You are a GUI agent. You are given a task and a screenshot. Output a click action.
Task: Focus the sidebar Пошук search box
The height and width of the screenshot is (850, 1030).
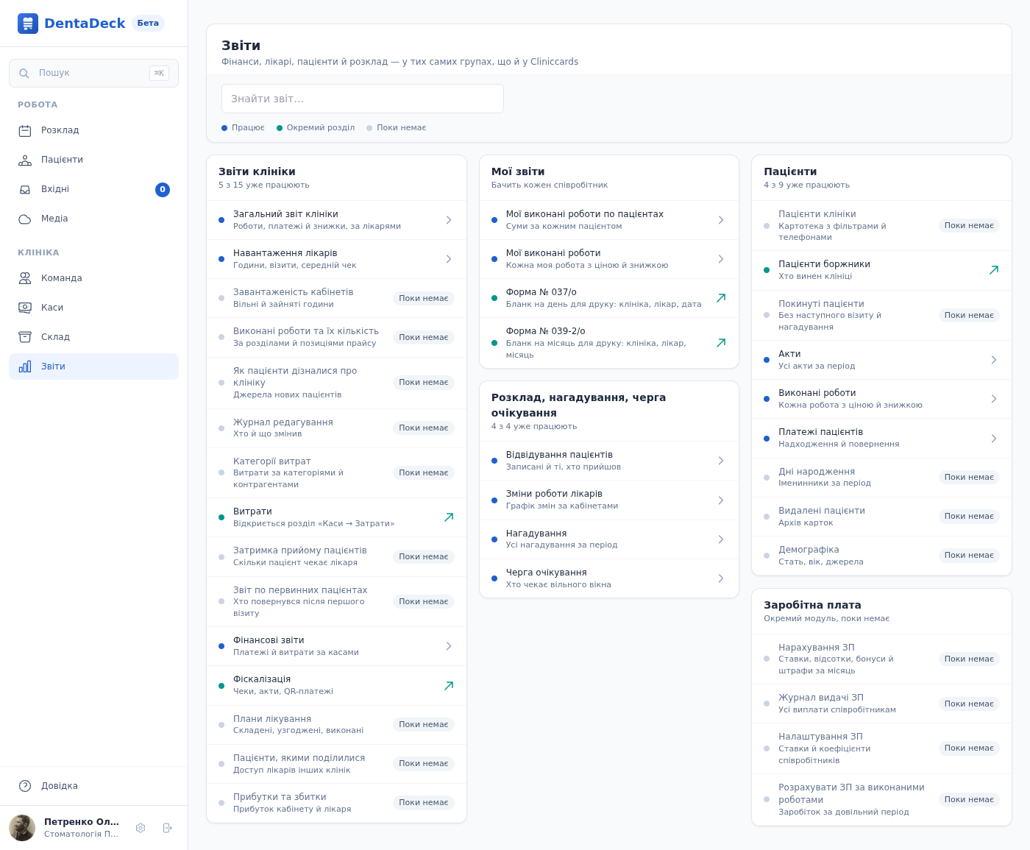pyautogui.click(x=93, y=74)
